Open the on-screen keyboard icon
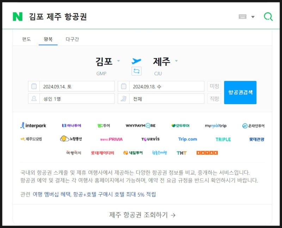Image resolution: width=282 pixels, height=228 pixels. click(243, 17)
